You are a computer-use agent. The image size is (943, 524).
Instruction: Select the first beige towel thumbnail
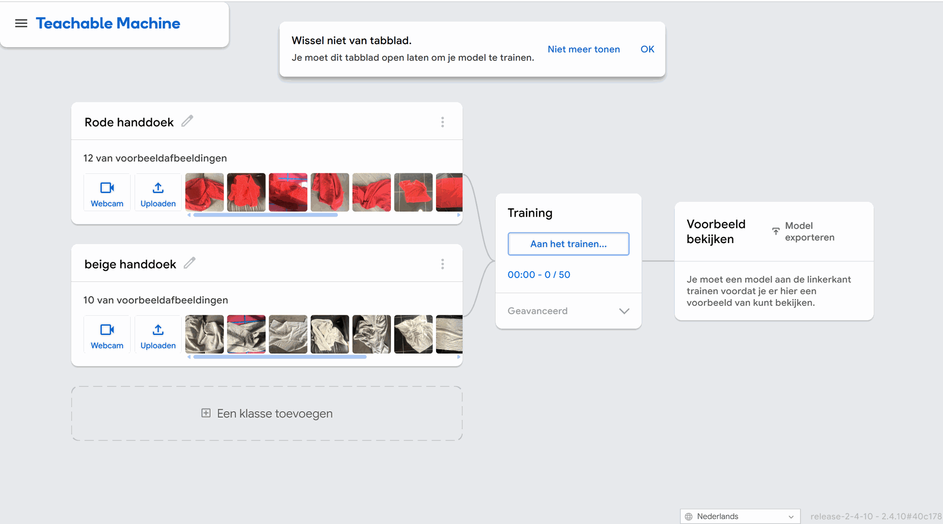(x=204, y=334)
